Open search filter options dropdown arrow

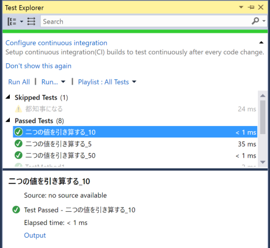click(x=264, y=21)
